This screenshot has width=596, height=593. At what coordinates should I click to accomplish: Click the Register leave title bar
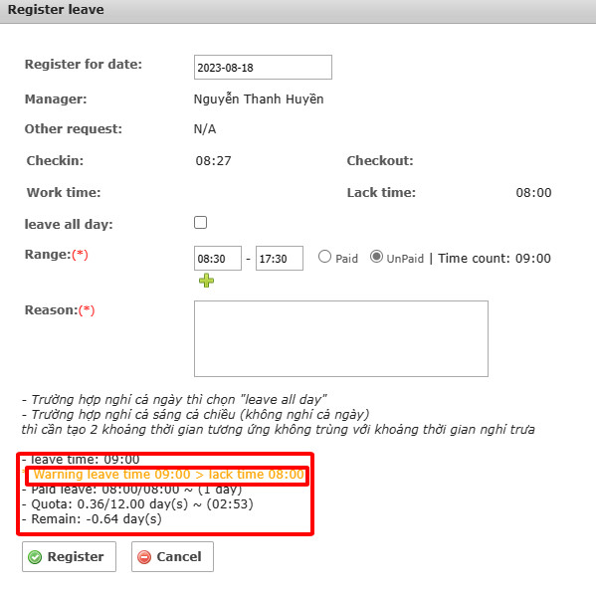point(298,11)
